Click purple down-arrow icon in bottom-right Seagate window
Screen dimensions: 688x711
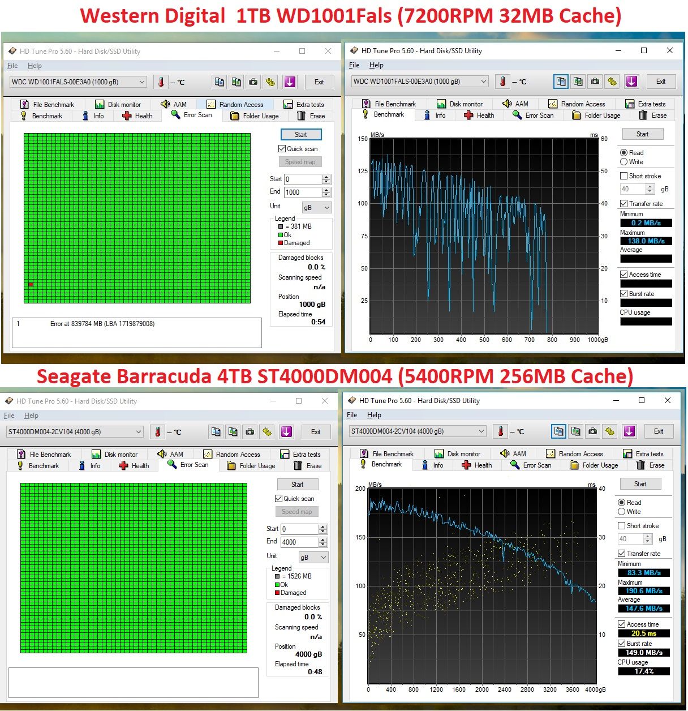[x=629, y=431]
